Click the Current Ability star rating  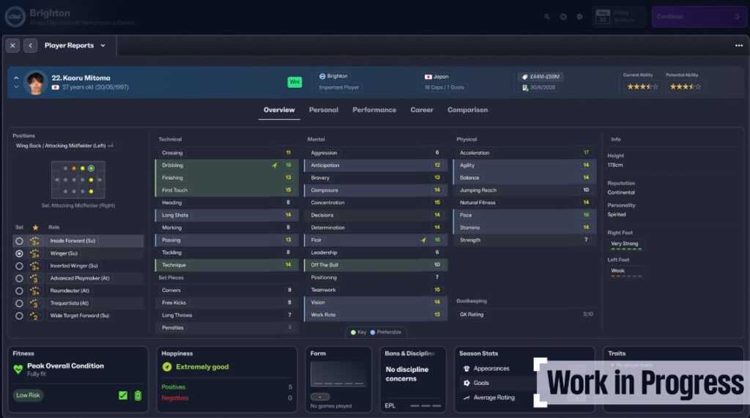[x=640, y=86]
